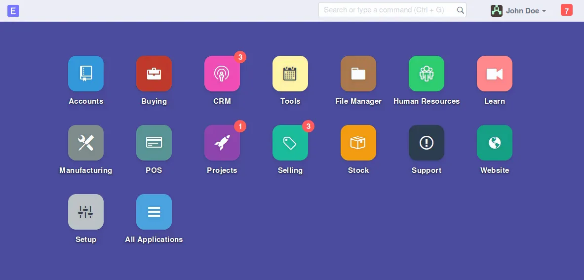Click the CRM label text
Viewport: 584px width, 280px height.
point(222,101)
